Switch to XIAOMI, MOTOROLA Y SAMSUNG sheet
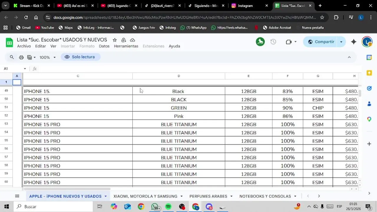The width and height of the screenshot is (377, 212). click(145, 196)
